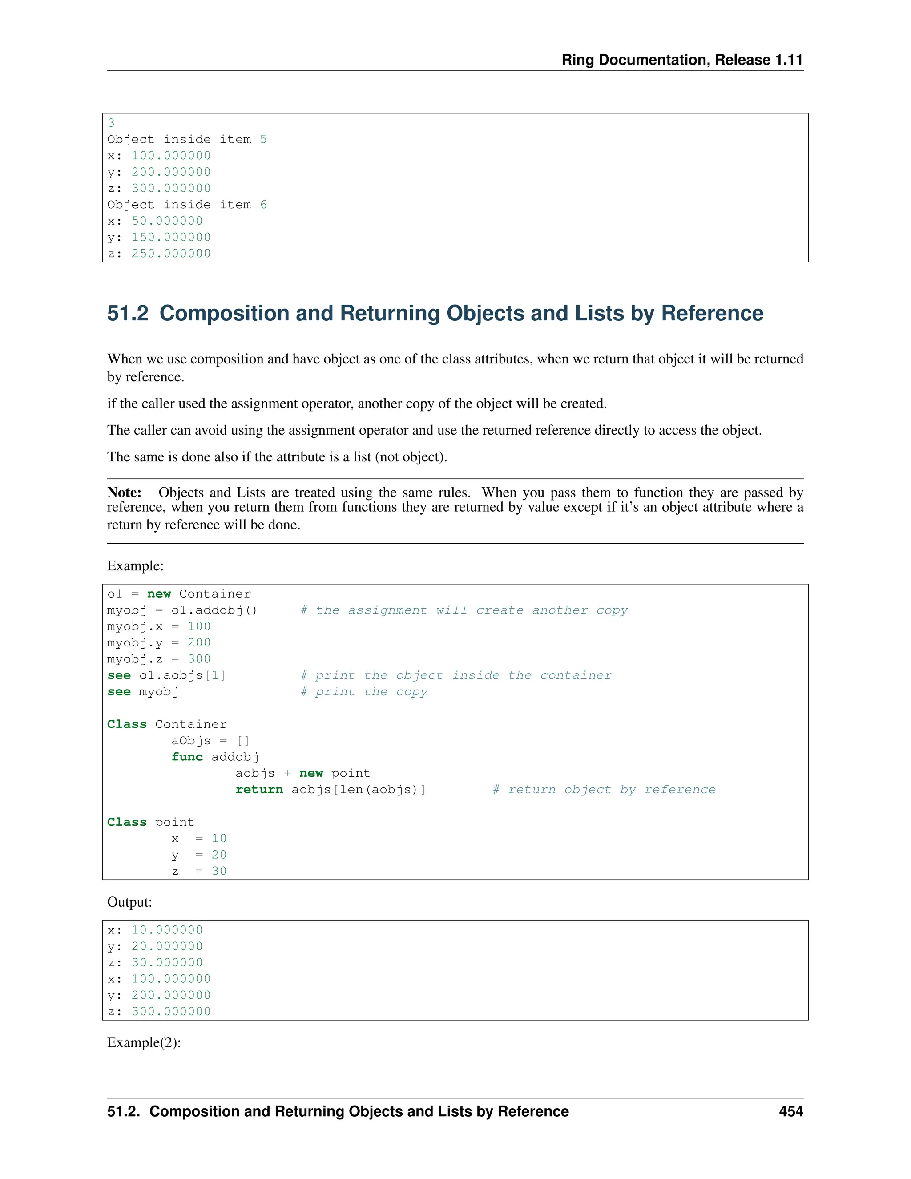Screen dimensions: 911x1179
Task: Click the 'Note:' label in the note box
Action: [124, 493]
